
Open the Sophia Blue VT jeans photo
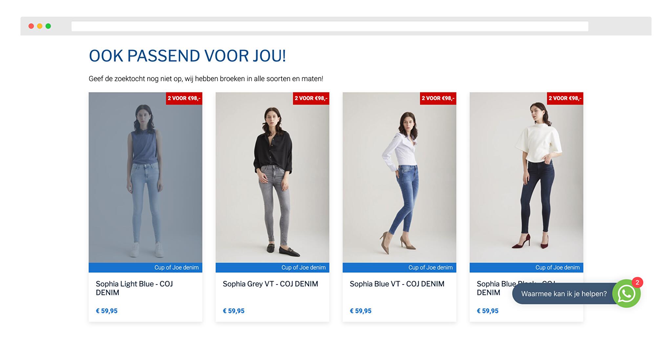coord(399,177)
